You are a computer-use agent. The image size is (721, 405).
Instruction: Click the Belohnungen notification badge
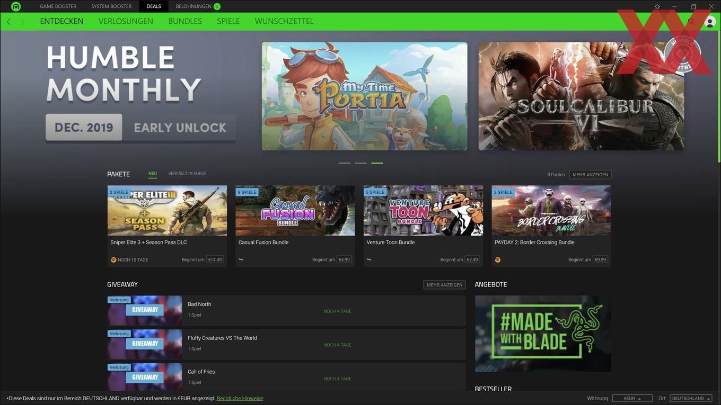pyautogui.click(x=217, y=6)
